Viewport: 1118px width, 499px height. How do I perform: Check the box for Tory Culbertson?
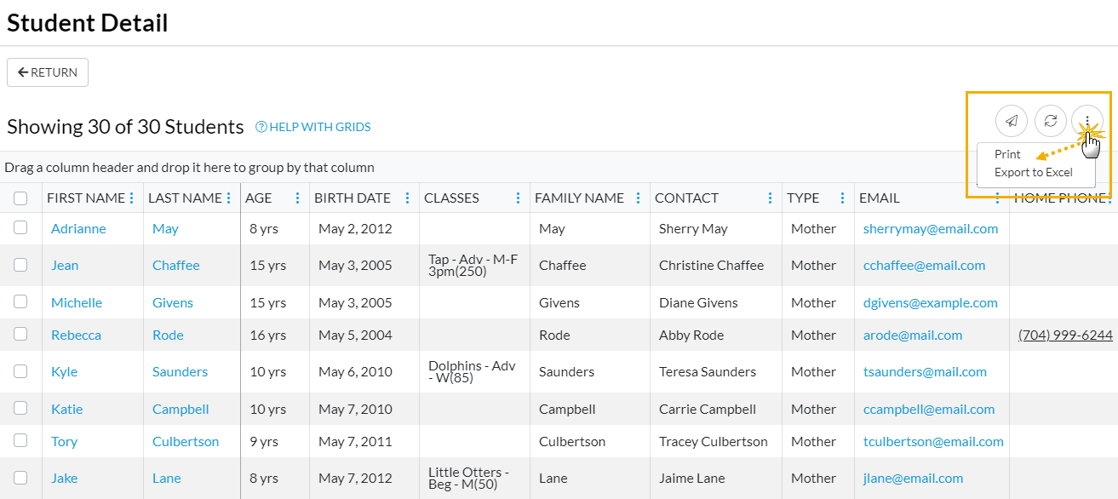tap(20, 440)
